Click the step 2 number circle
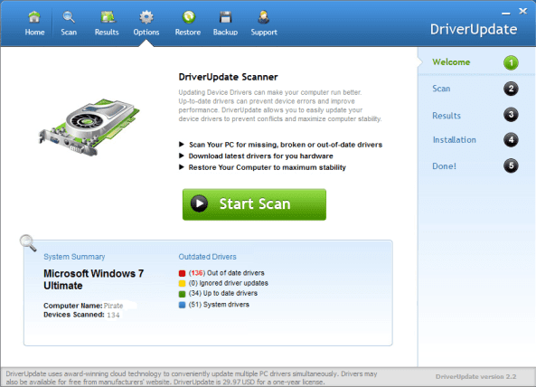536x387 pixels. [511, 89]
